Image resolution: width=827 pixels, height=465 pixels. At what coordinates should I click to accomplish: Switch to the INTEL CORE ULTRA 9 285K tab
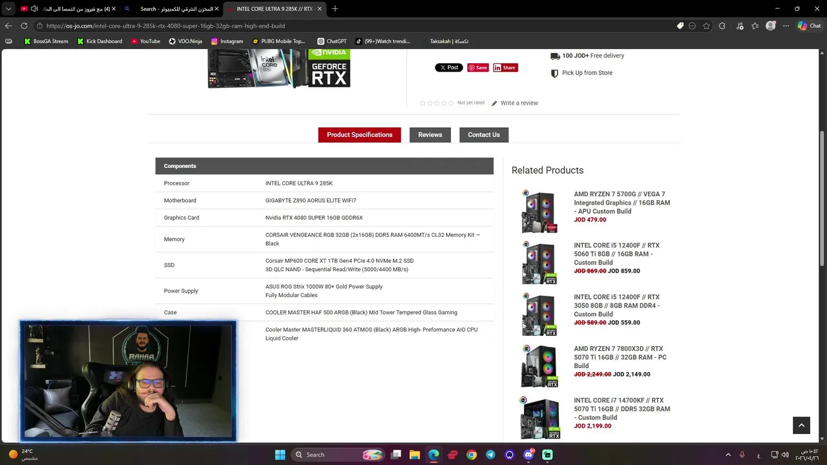(x=275, y=9)
